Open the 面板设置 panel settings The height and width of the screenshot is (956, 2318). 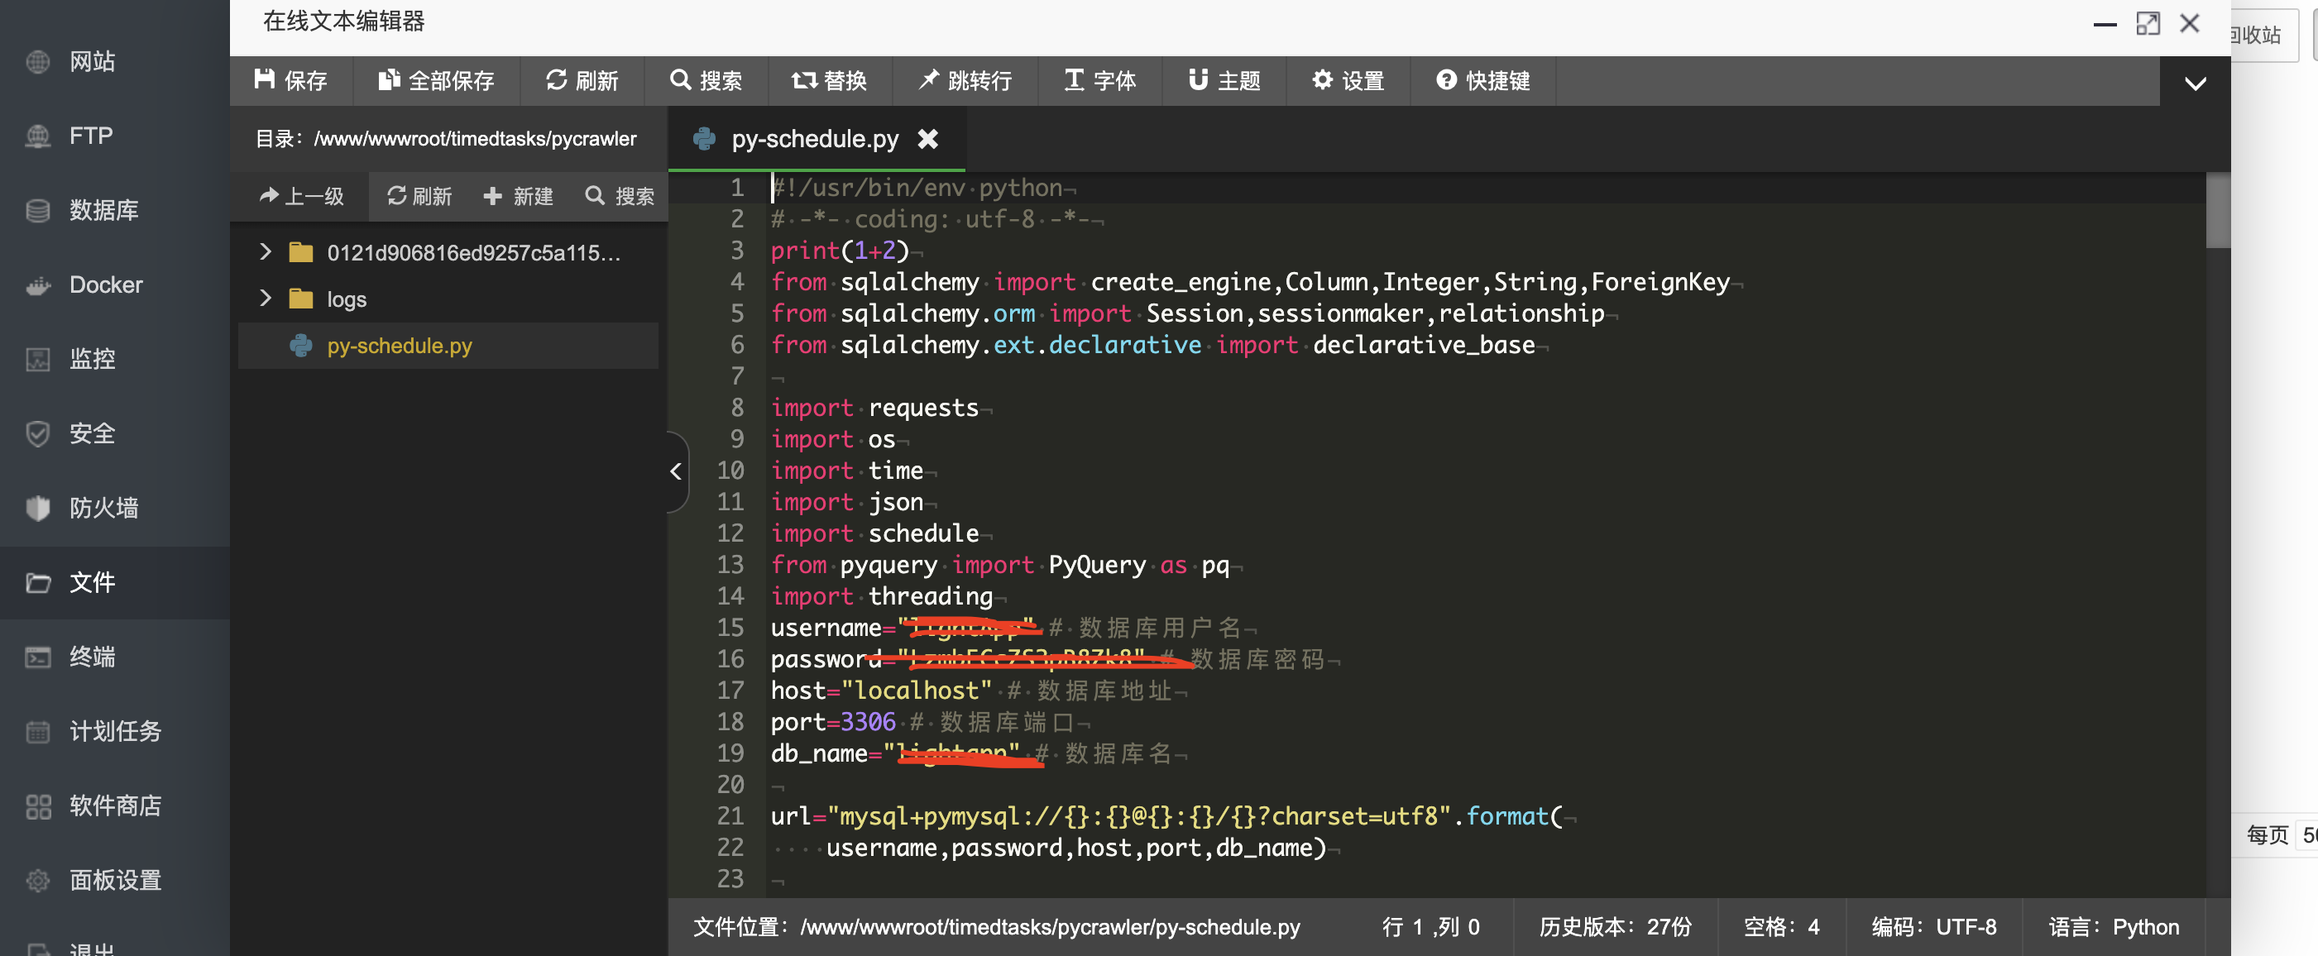click(115, 881)
